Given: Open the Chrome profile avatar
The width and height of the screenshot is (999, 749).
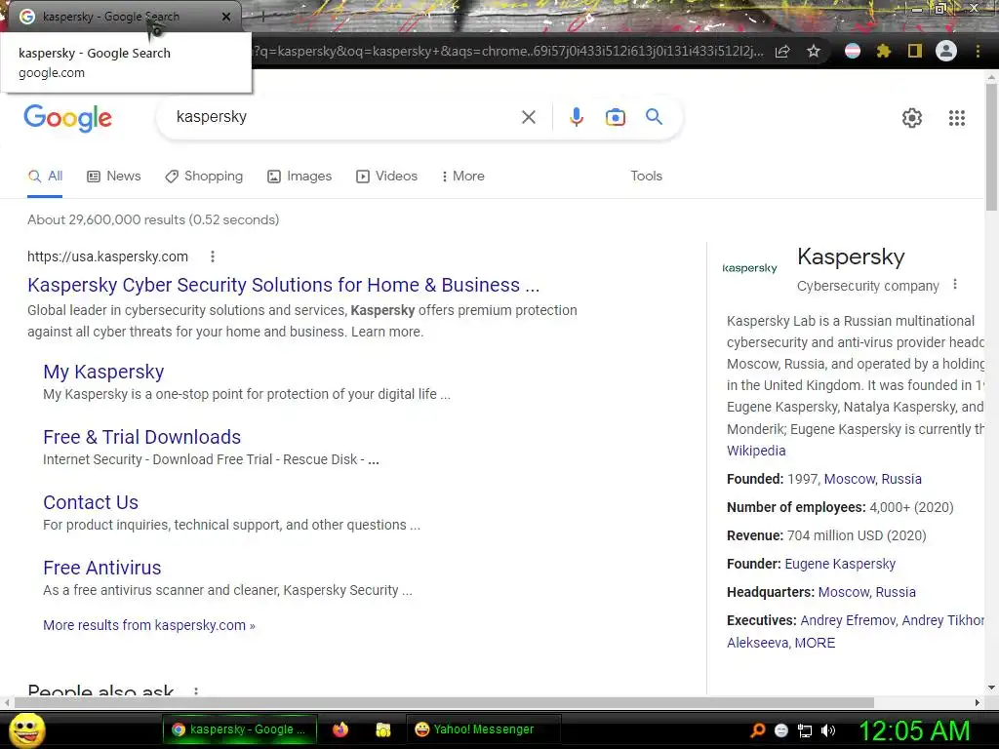Looking at the screenshot, I should (946, 51).
